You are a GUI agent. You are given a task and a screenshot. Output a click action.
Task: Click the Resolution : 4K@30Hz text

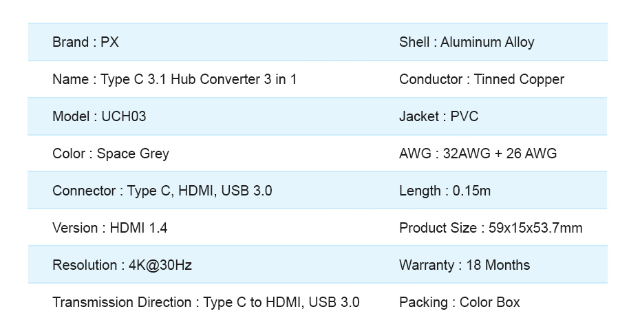tap(122, 265)
